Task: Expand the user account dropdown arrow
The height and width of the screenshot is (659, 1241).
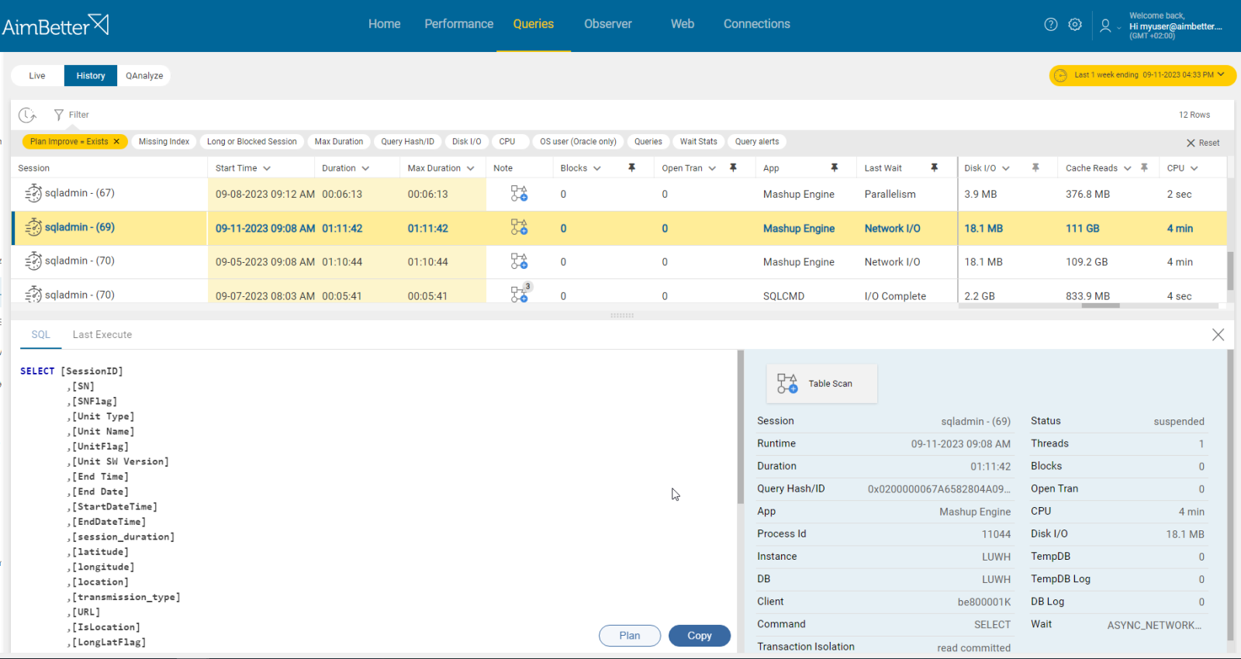Action: [1119, 28]
